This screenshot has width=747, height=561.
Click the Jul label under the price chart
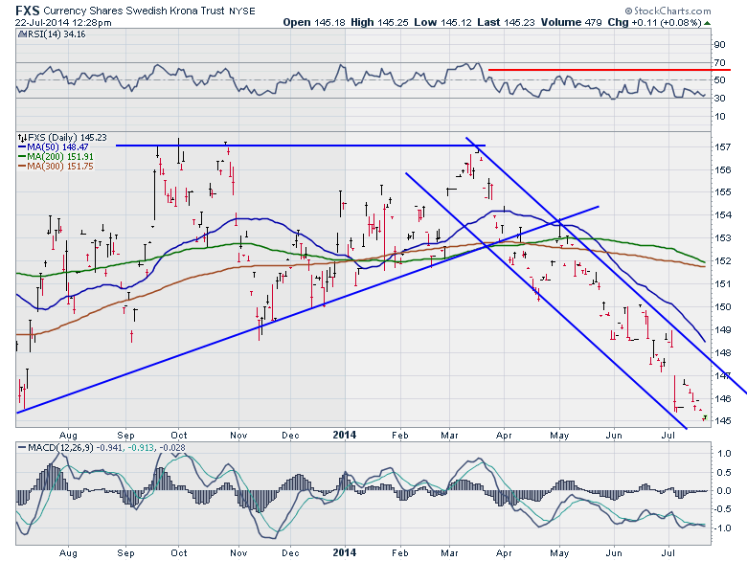click(668, 435)
